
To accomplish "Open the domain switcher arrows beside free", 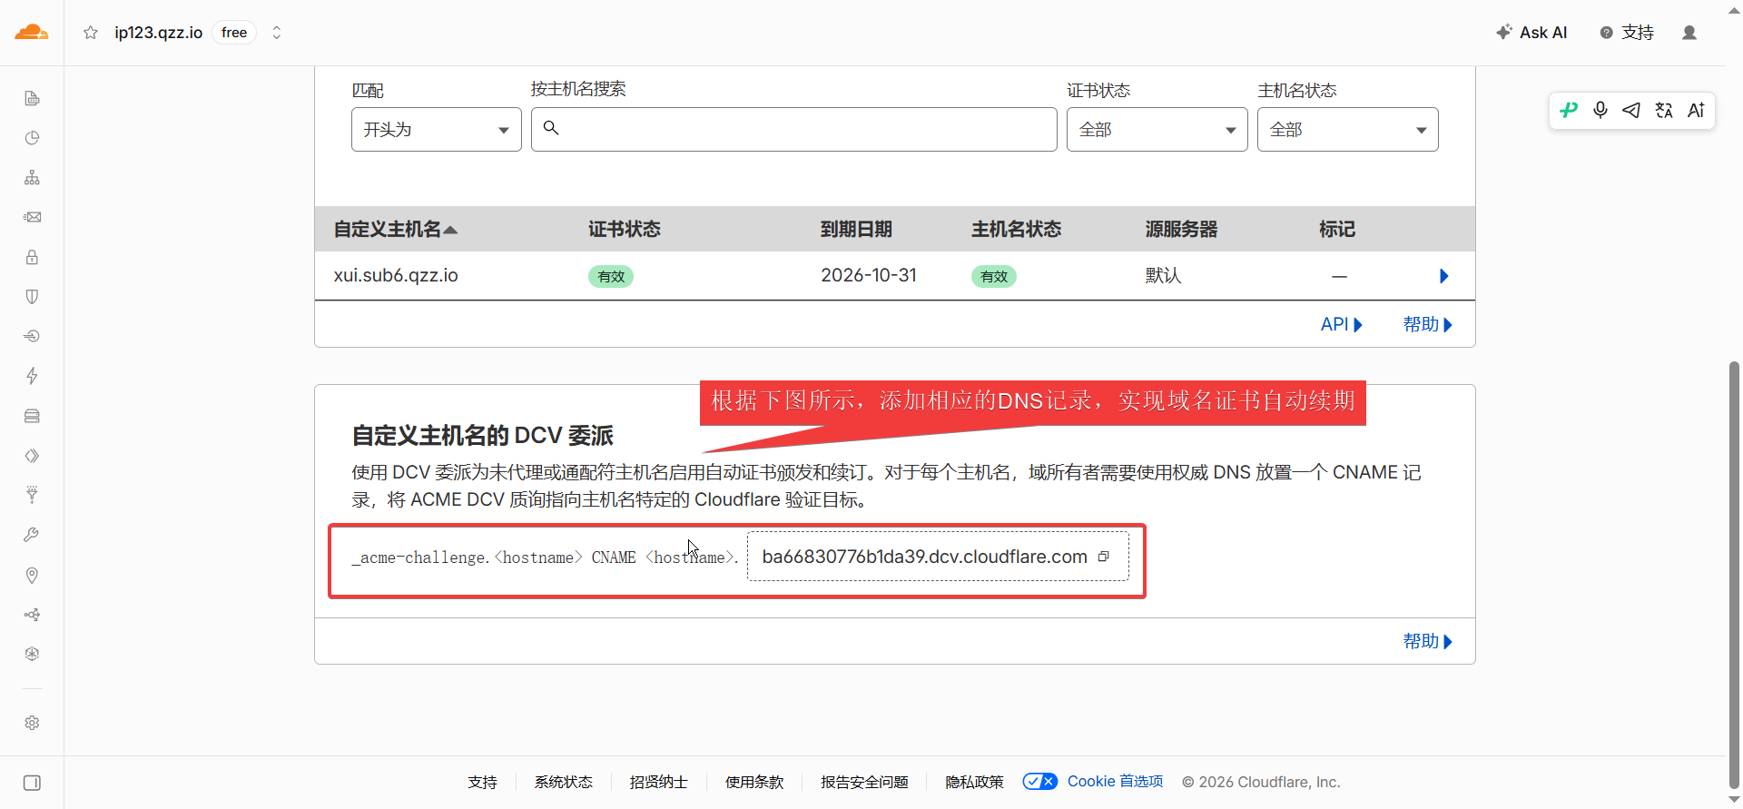I will 277,33.
